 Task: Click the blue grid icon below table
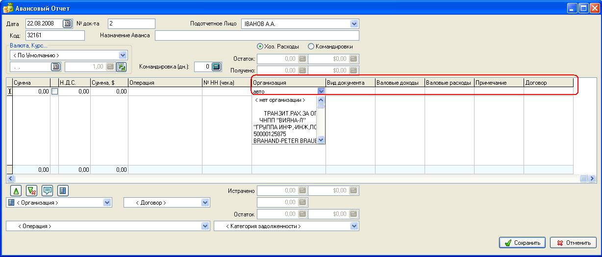click(62, 190)
